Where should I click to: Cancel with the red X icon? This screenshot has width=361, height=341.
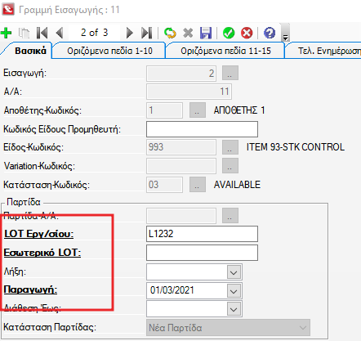247,33
